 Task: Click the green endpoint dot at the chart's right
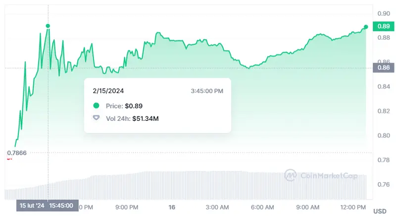click(x=366, y=27)
